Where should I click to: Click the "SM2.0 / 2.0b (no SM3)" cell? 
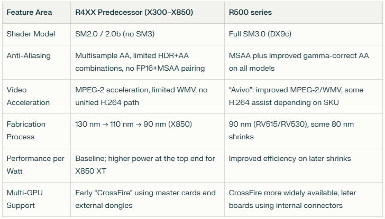point(115,34)
